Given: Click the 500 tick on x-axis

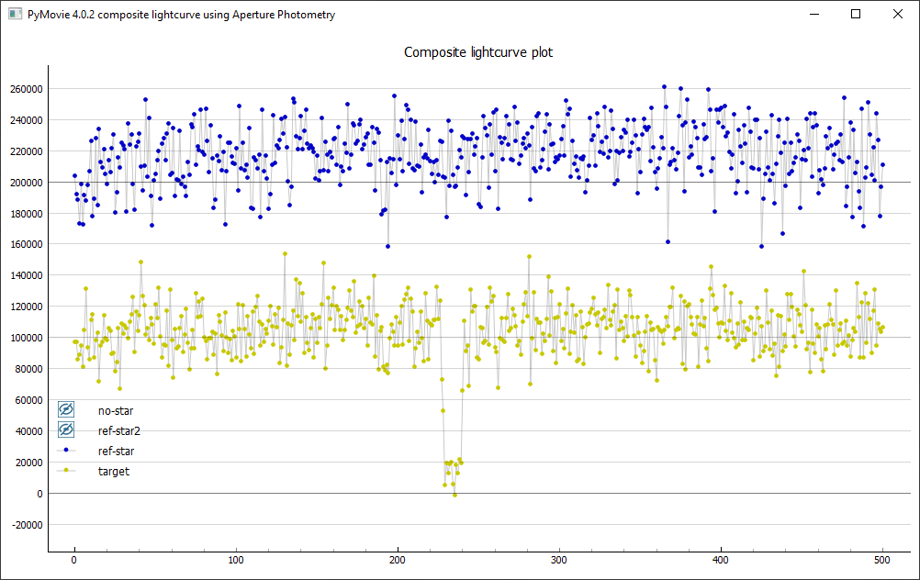Looking at the screenshot, I should 882,561.
